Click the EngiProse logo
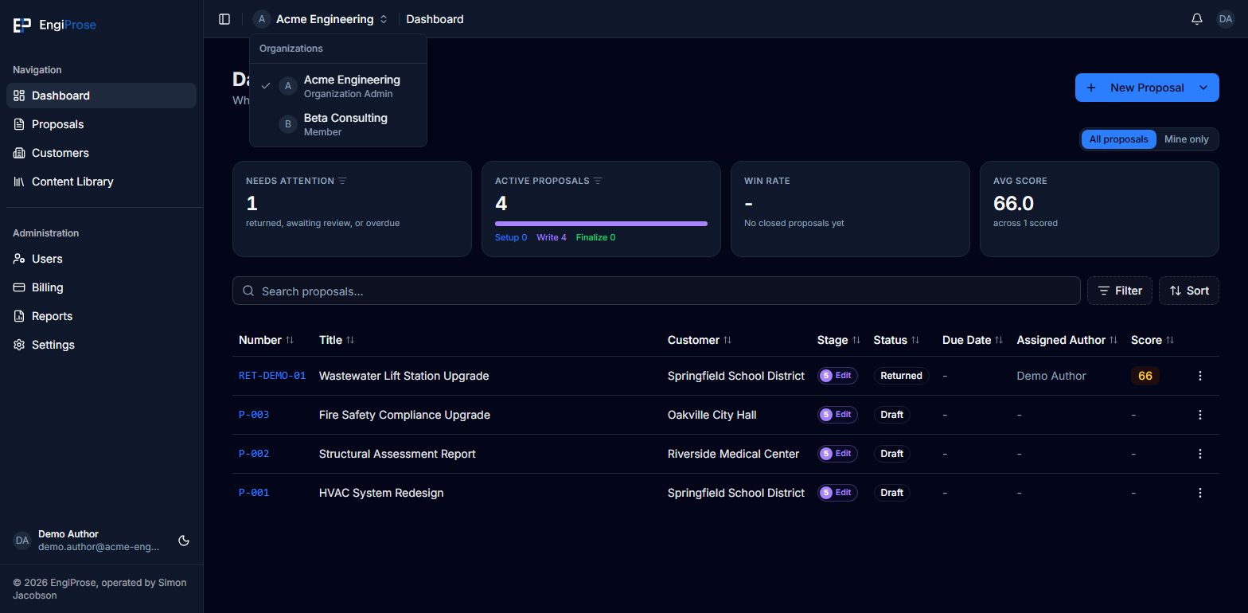The image size is (1248, 613). click(x=54, y=25)
